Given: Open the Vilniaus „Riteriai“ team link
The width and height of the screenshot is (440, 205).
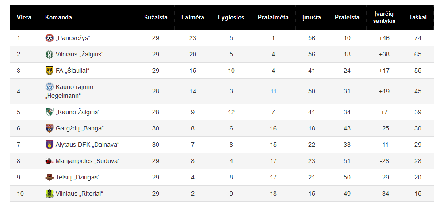Looking at the screenshot, I should coord(80,194).
